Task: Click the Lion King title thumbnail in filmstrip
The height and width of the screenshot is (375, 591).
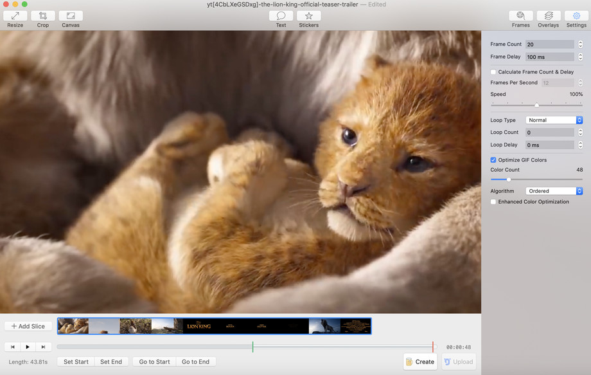Action: 198,326
